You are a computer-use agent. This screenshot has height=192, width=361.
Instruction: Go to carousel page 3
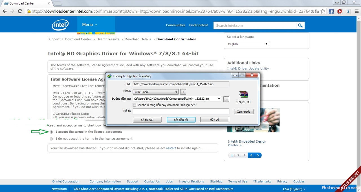pos(245,156)
